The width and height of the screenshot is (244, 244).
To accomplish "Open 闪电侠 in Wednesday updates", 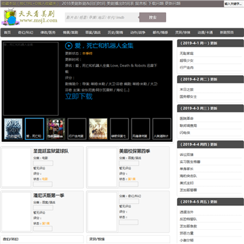I will (x=185, y=133).
